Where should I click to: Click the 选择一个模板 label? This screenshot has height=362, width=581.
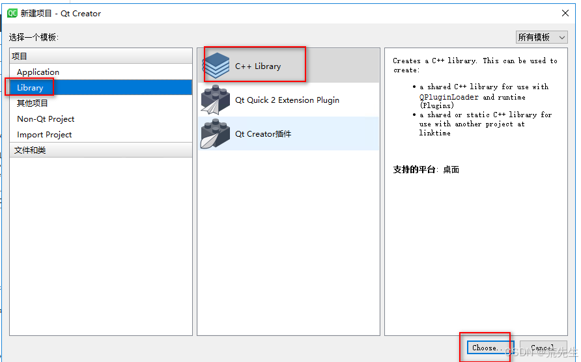[34, 37]
